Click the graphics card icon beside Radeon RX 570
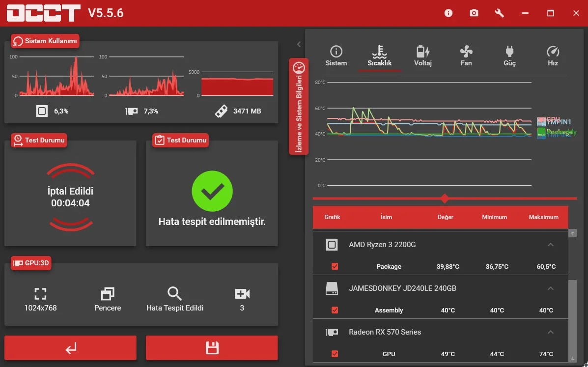Viewport: 588px width, 367px height. point(332,332)
